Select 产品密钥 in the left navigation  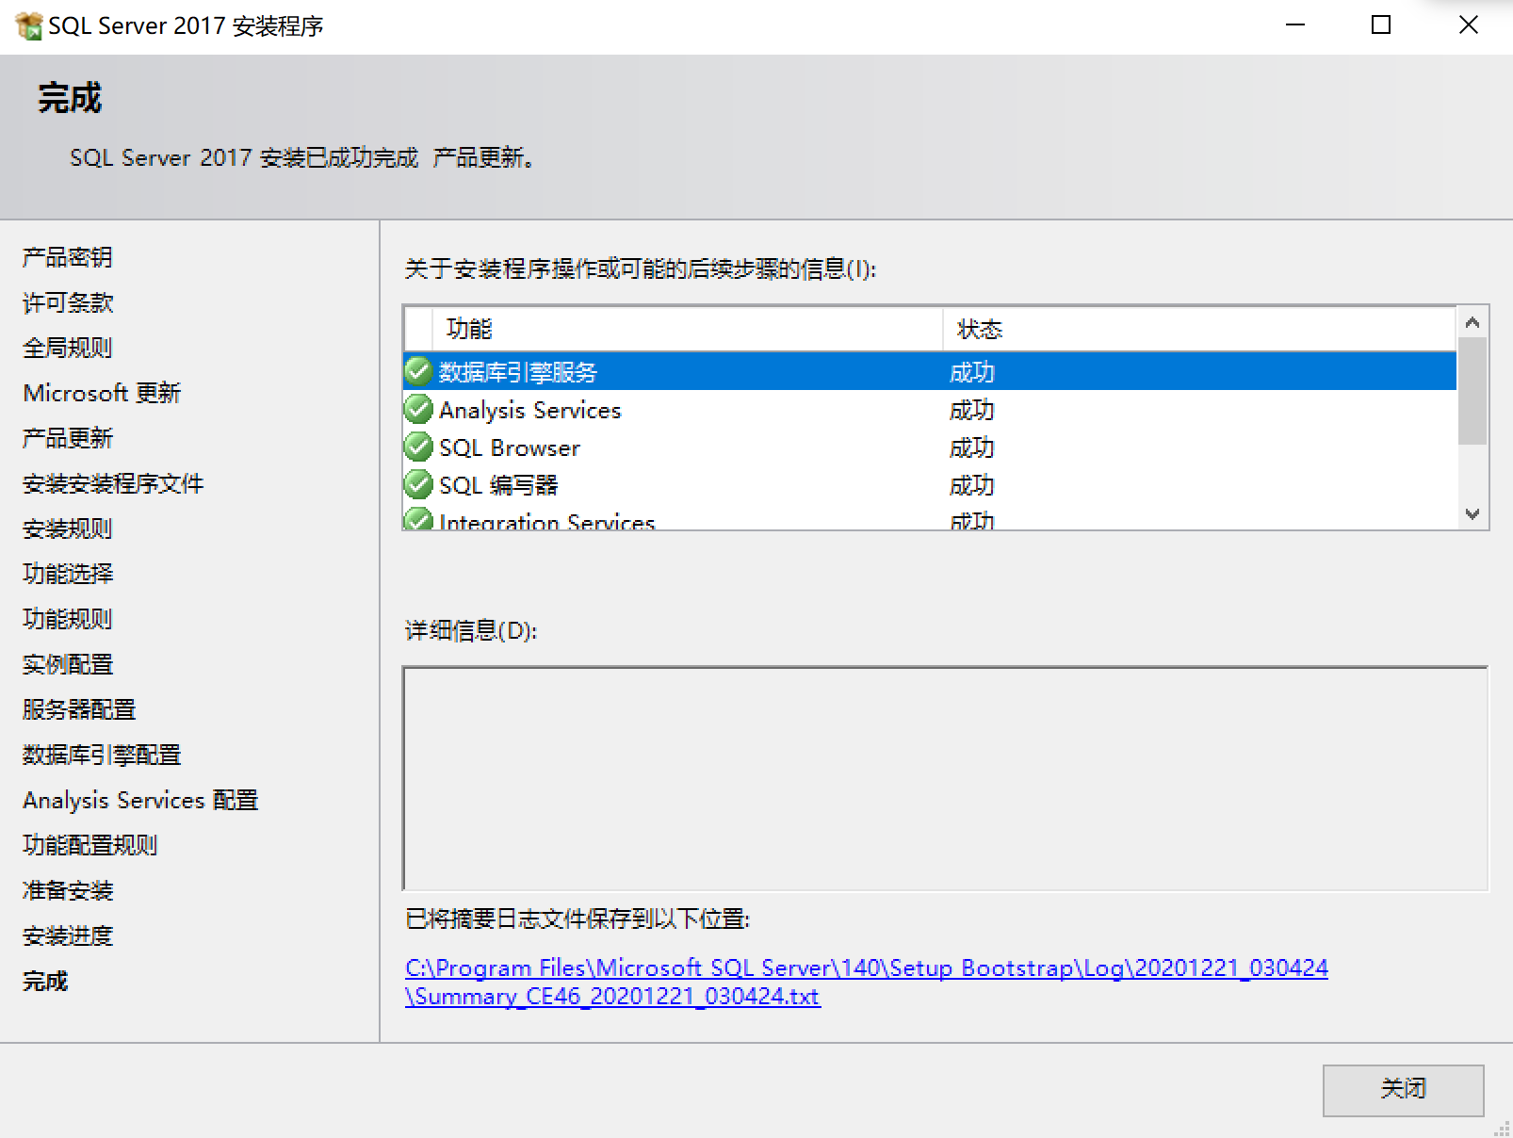(67, 256)
